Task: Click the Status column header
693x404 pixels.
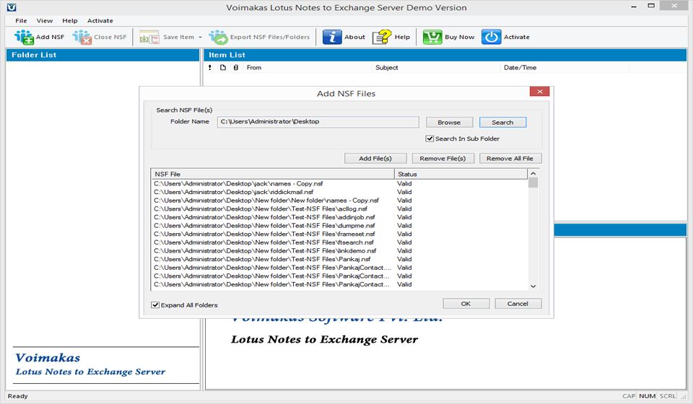Action: (461, 174)
